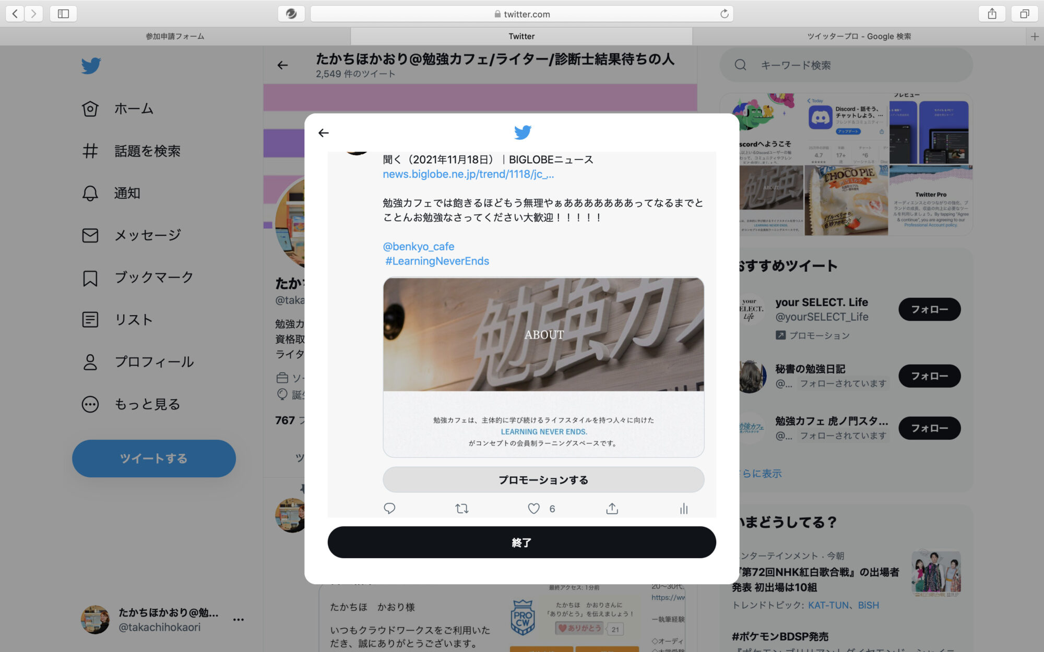Open ホーム in the left navigation
Image resolution: width=1044 pixels, height=652 pixels.
[x=118, y=108]
